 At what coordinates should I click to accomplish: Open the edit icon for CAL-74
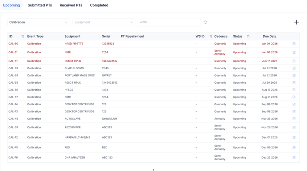[294, 104]
